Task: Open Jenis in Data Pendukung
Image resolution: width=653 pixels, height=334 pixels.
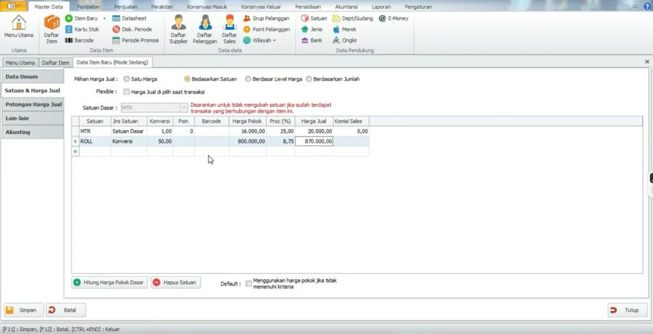Action: tap(311, 29)
